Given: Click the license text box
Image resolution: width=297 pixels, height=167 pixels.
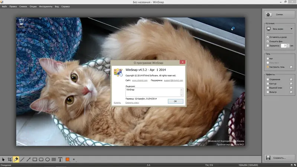Looking at the screenshot, I should pos(154,92).
